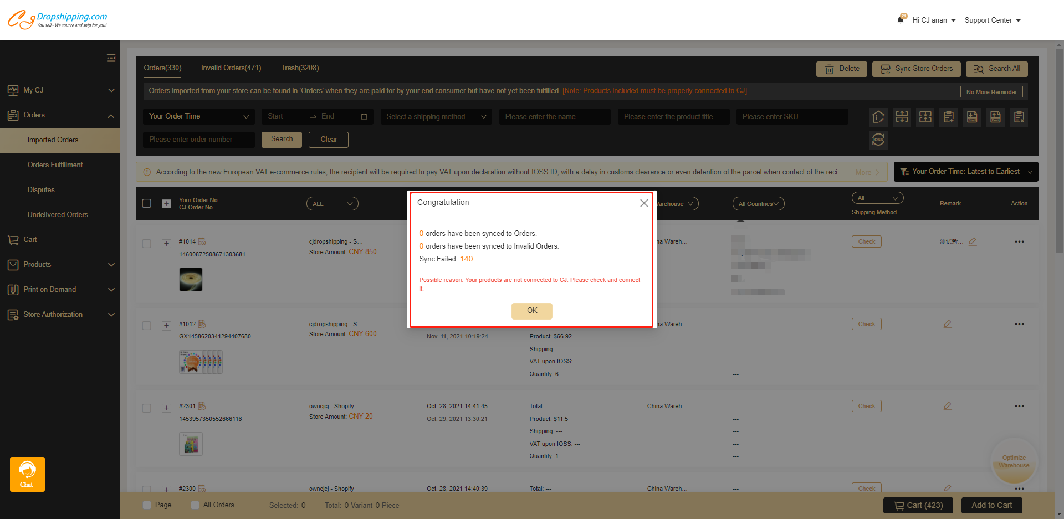Click the clipboard-plus create order icon
Screen dimensions: 1064x519
949,117
